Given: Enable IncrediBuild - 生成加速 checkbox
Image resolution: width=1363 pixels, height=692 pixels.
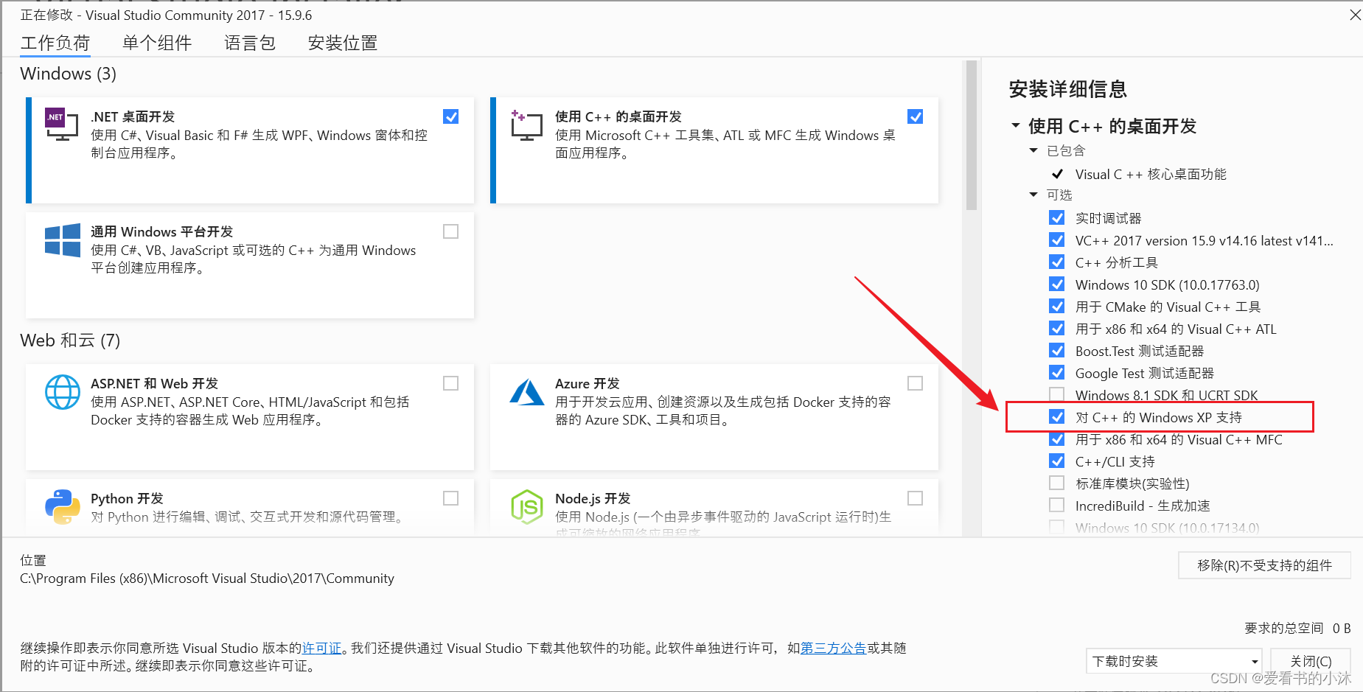Looking at the screenshot, I should click(1057, 506).
